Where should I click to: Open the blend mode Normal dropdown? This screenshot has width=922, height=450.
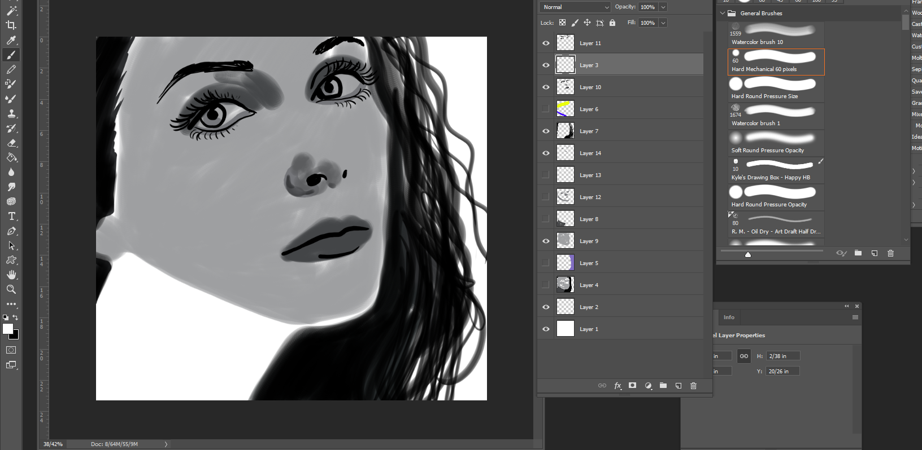pyautogui.click(x=575, y=7)
